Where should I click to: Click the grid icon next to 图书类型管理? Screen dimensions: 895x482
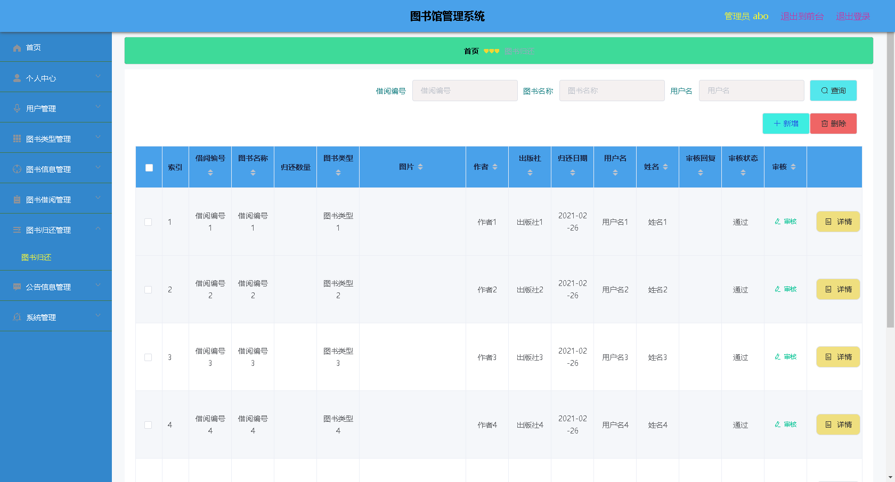tap(17, 138)
